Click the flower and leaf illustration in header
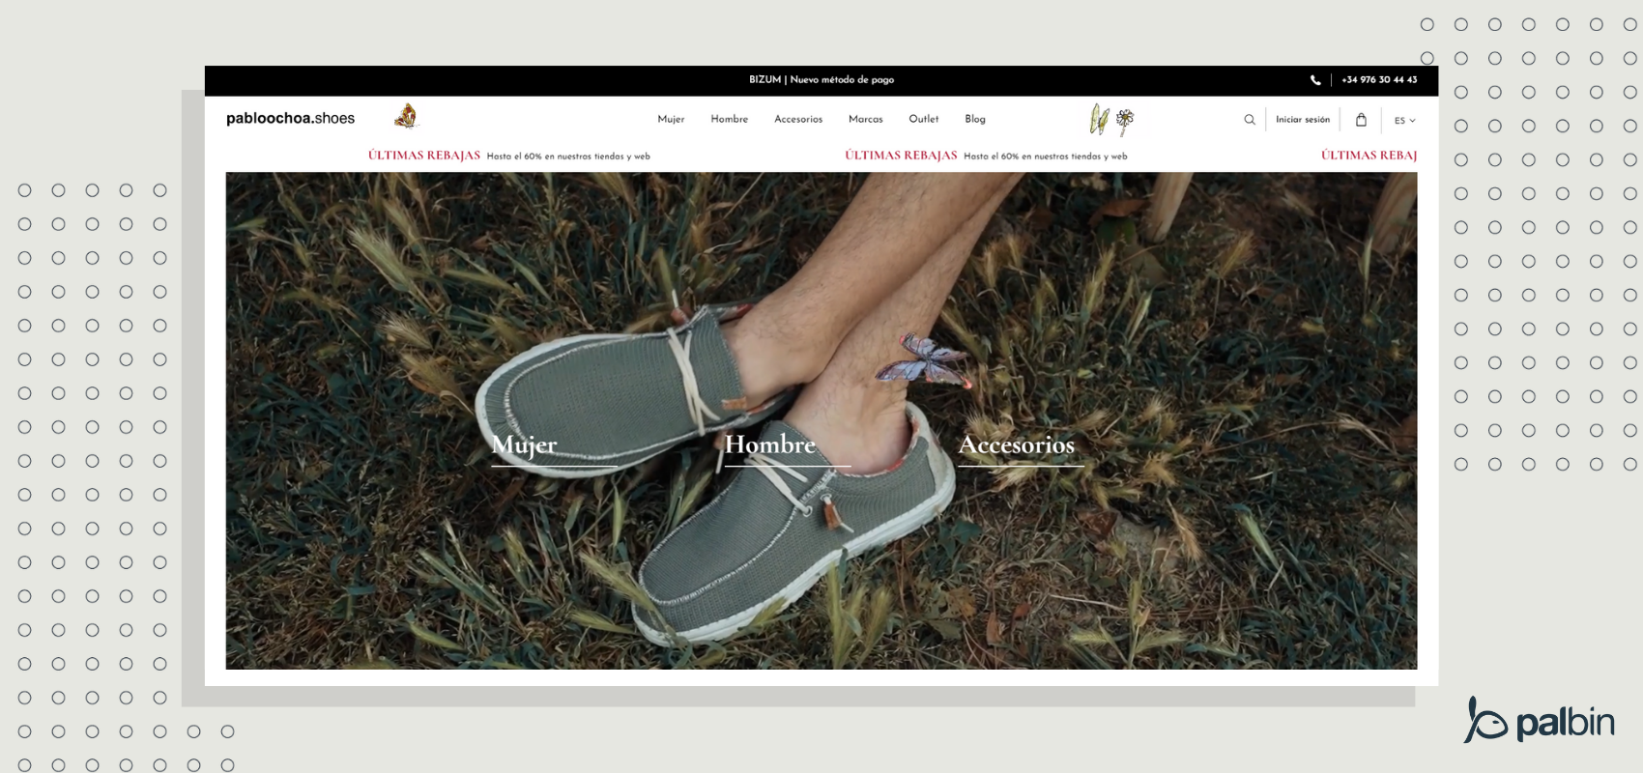 pyautogui.click(x=1111, y=120)
